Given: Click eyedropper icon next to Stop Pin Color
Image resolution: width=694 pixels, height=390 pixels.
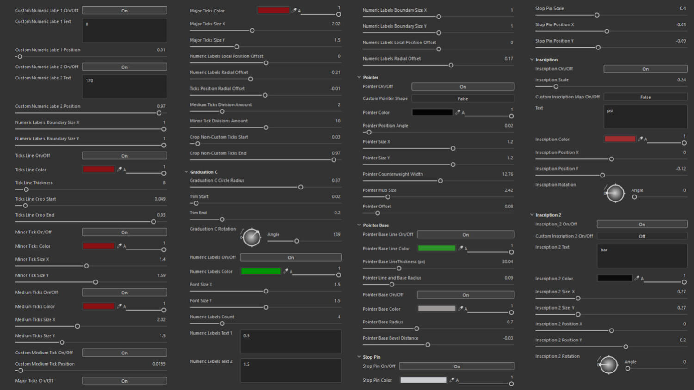Looking at the screenshot, I should pos(452,380).
